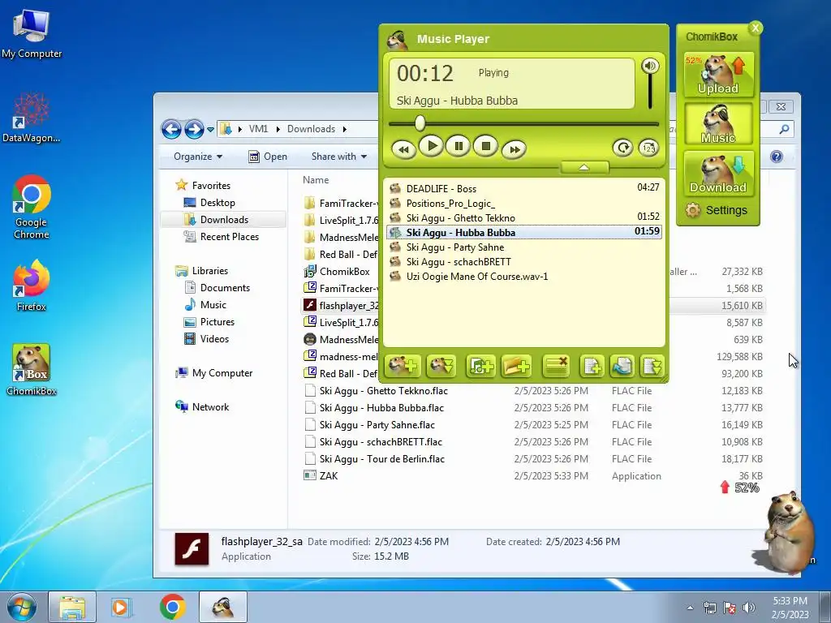This screenshot has width=831, height=623.
Task: Save playlist with page down-arrow icon
Action: coord(652,366)
